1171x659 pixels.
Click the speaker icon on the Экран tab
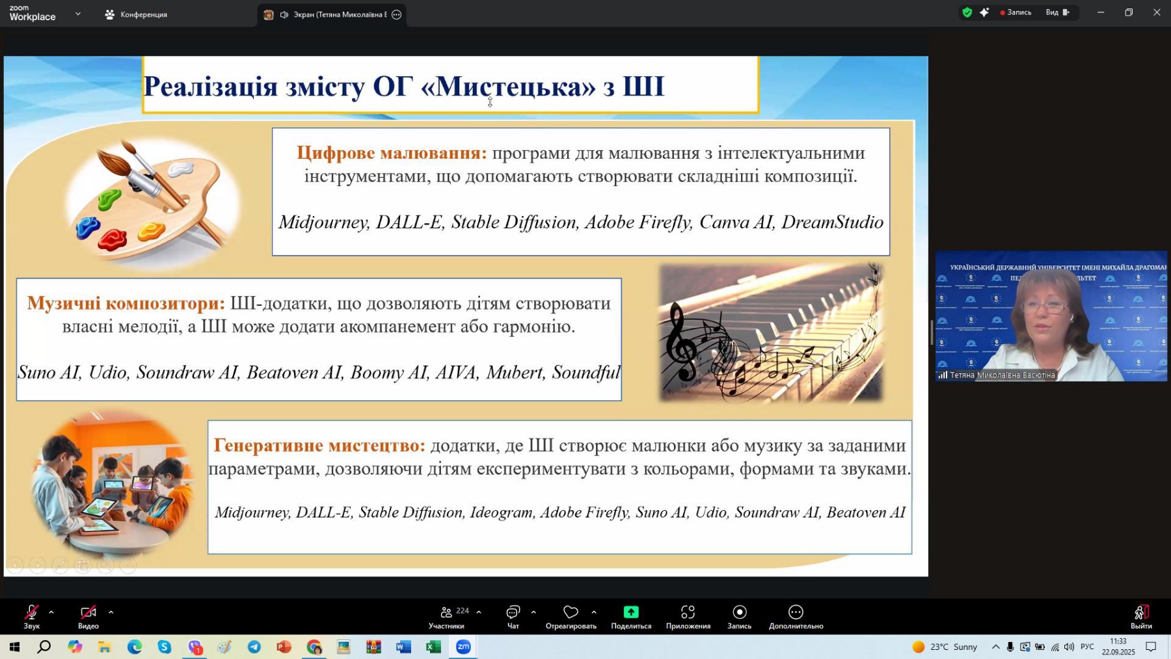point(284,14)
